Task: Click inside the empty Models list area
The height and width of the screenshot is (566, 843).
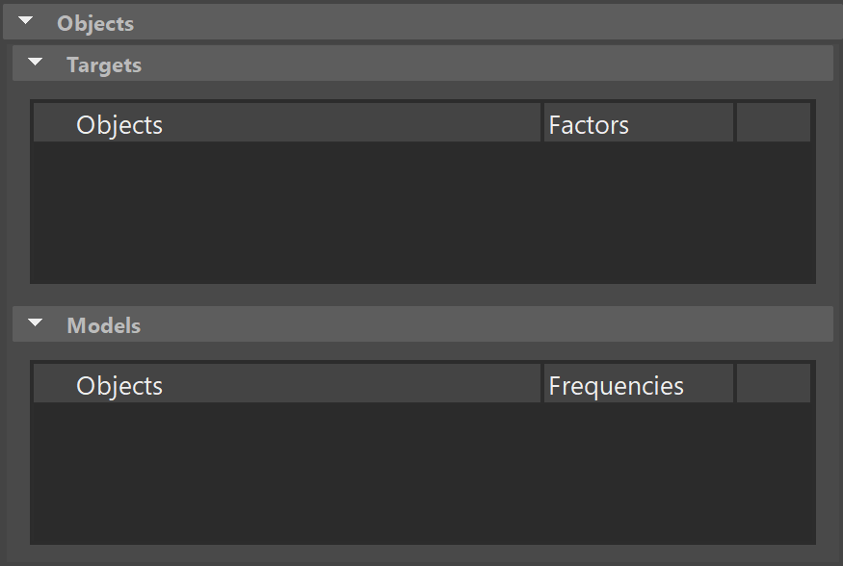Action: point(423,473)
